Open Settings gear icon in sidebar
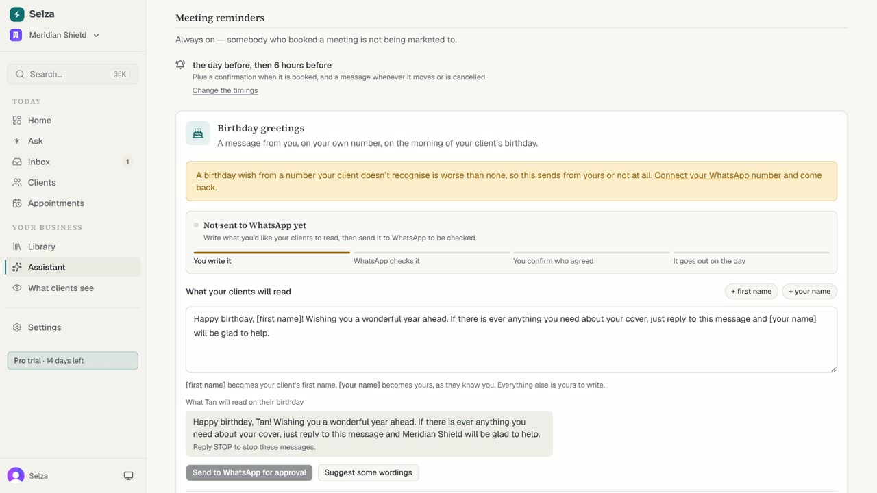 (x=17, y=327)
